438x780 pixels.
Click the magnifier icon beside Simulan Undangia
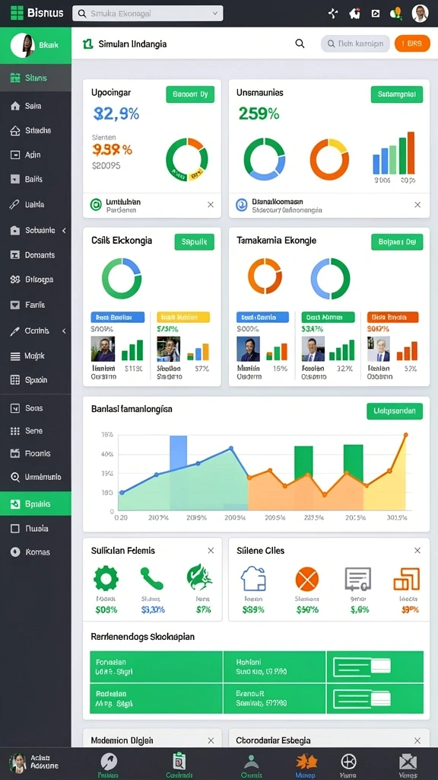click(300, 43)
